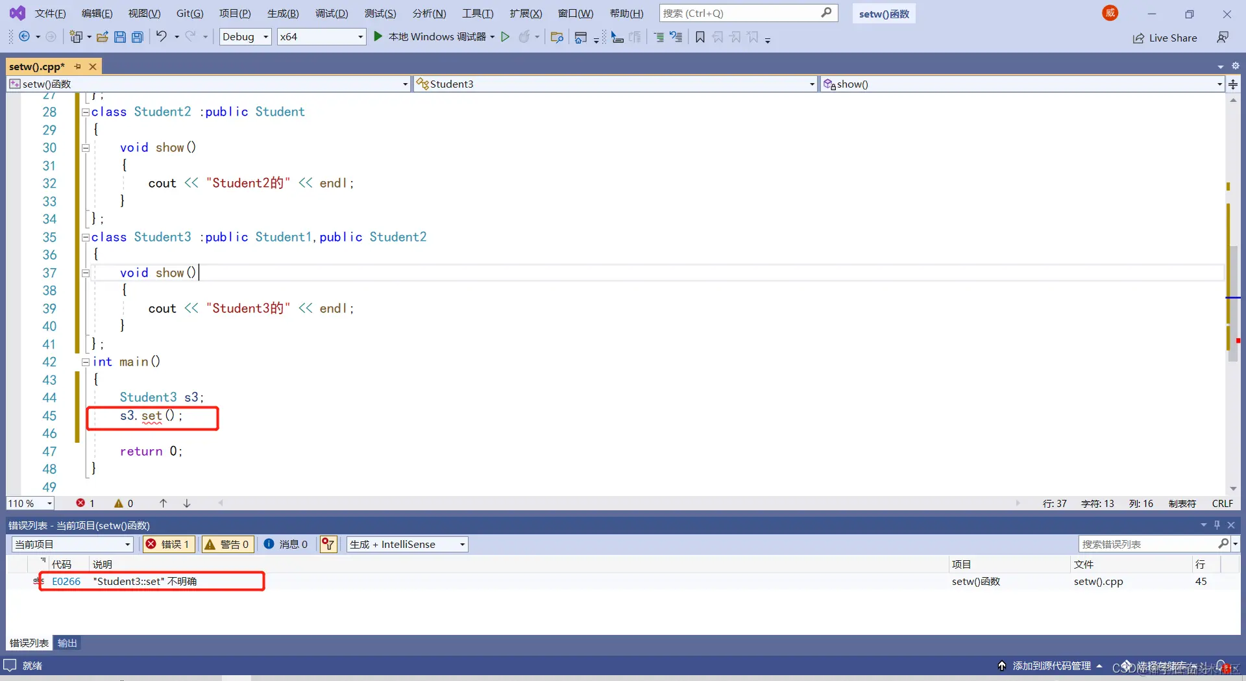This screenshot has width=1246, height=681.
Task: Start without debugging using the hollow play icon
Action: point(505,37)
